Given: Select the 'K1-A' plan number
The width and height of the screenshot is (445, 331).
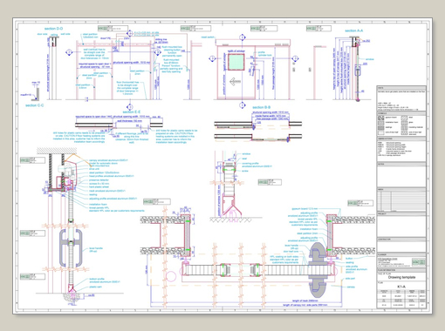Looking at the screenshot, I should 401,287.
